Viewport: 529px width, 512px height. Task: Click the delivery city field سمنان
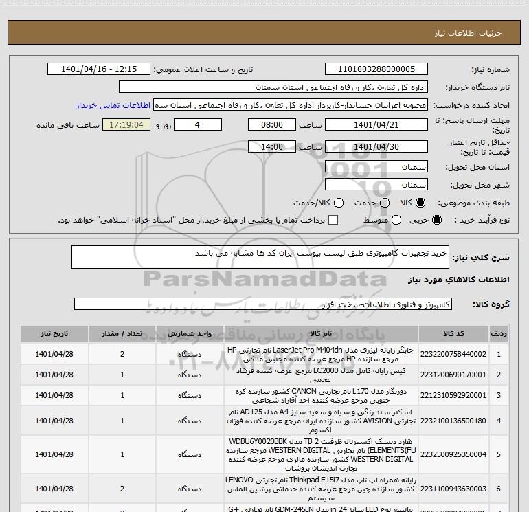(376, 185)
